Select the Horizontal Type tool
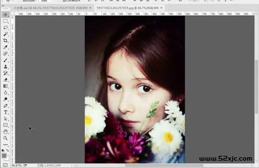The height and width of the screenshot is (168, 259). pyautogui.click(x=6, y=112)
